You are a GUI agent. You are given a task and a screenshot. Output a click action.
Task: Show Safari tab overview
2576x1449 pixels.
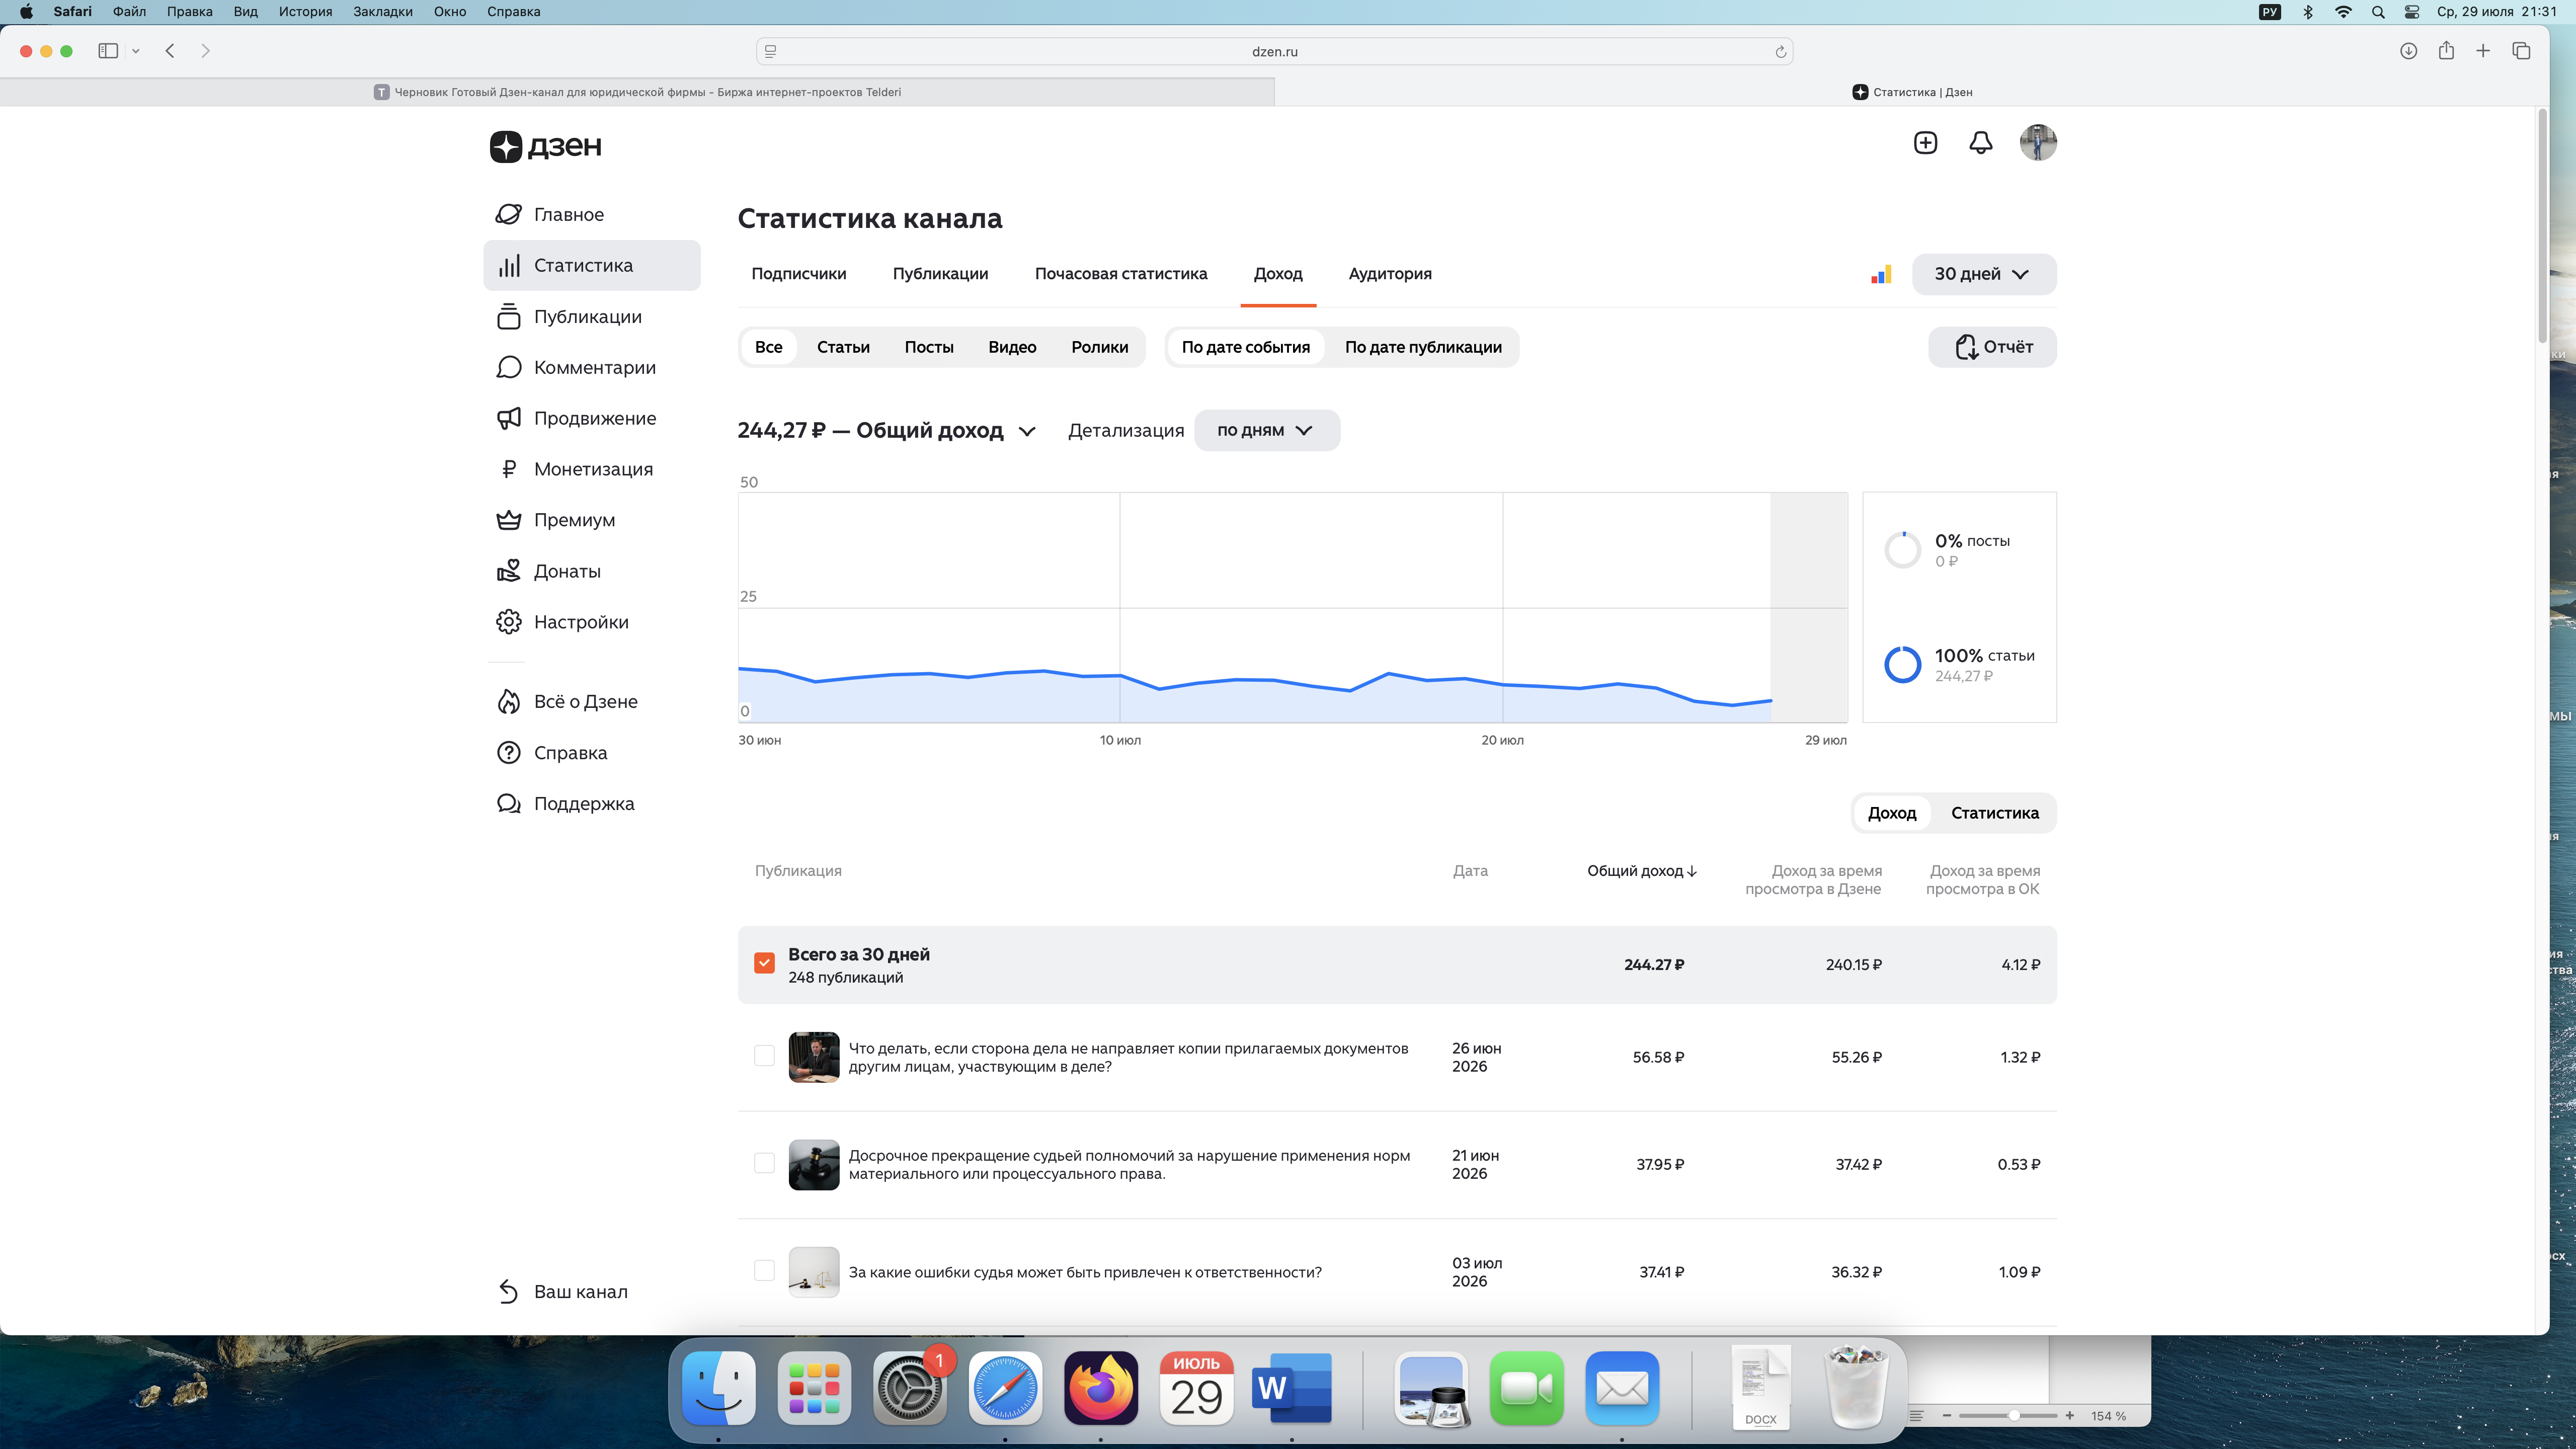[2521, 51]
